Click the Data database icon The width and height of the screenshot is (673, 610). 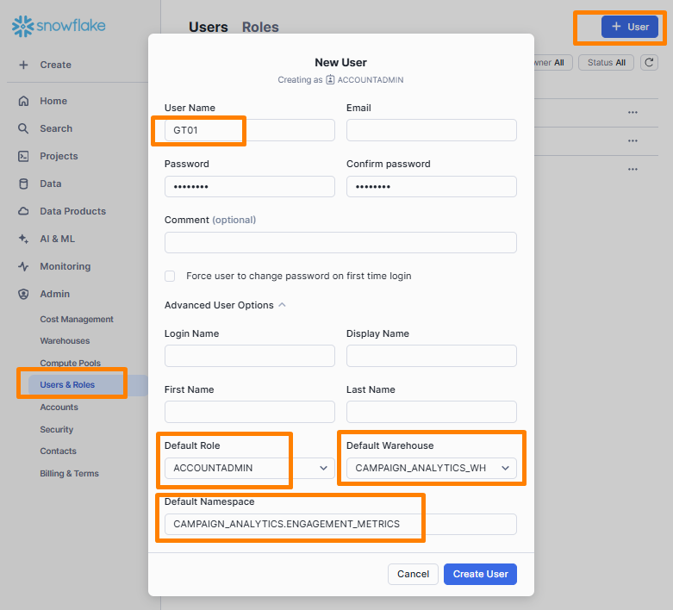(x=23, y=184)
